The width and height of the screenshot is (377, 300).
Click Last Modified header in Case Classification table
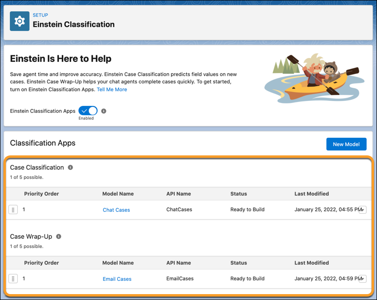pos(312,194)
